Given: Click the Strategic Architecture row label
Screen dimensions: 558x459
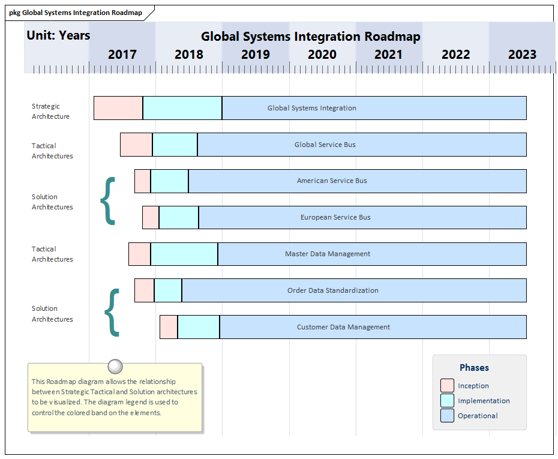Looking at the screenshot, I should coord(51,112).
